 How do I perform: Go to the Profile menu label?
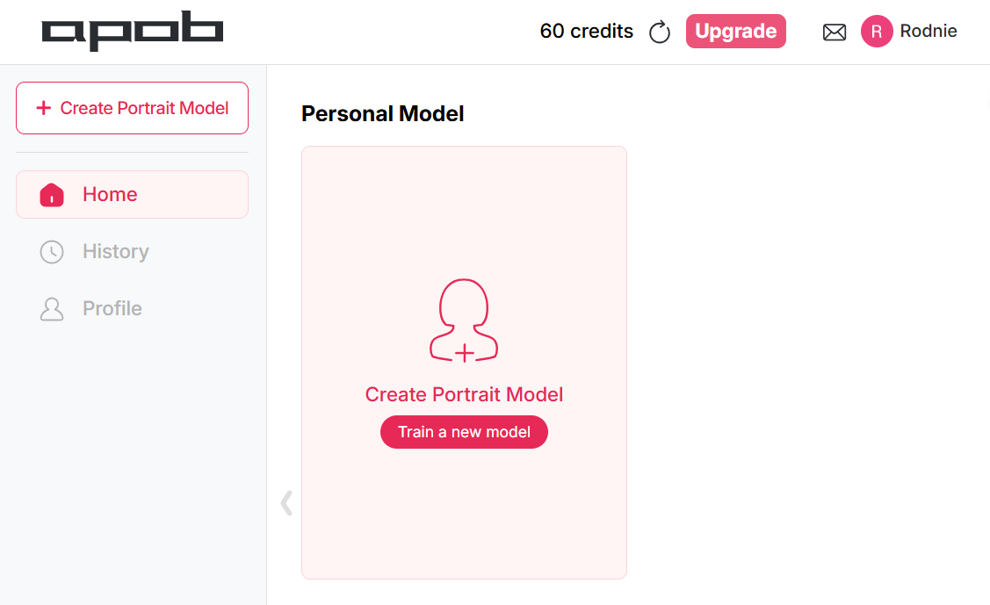(x=112, y=309)
